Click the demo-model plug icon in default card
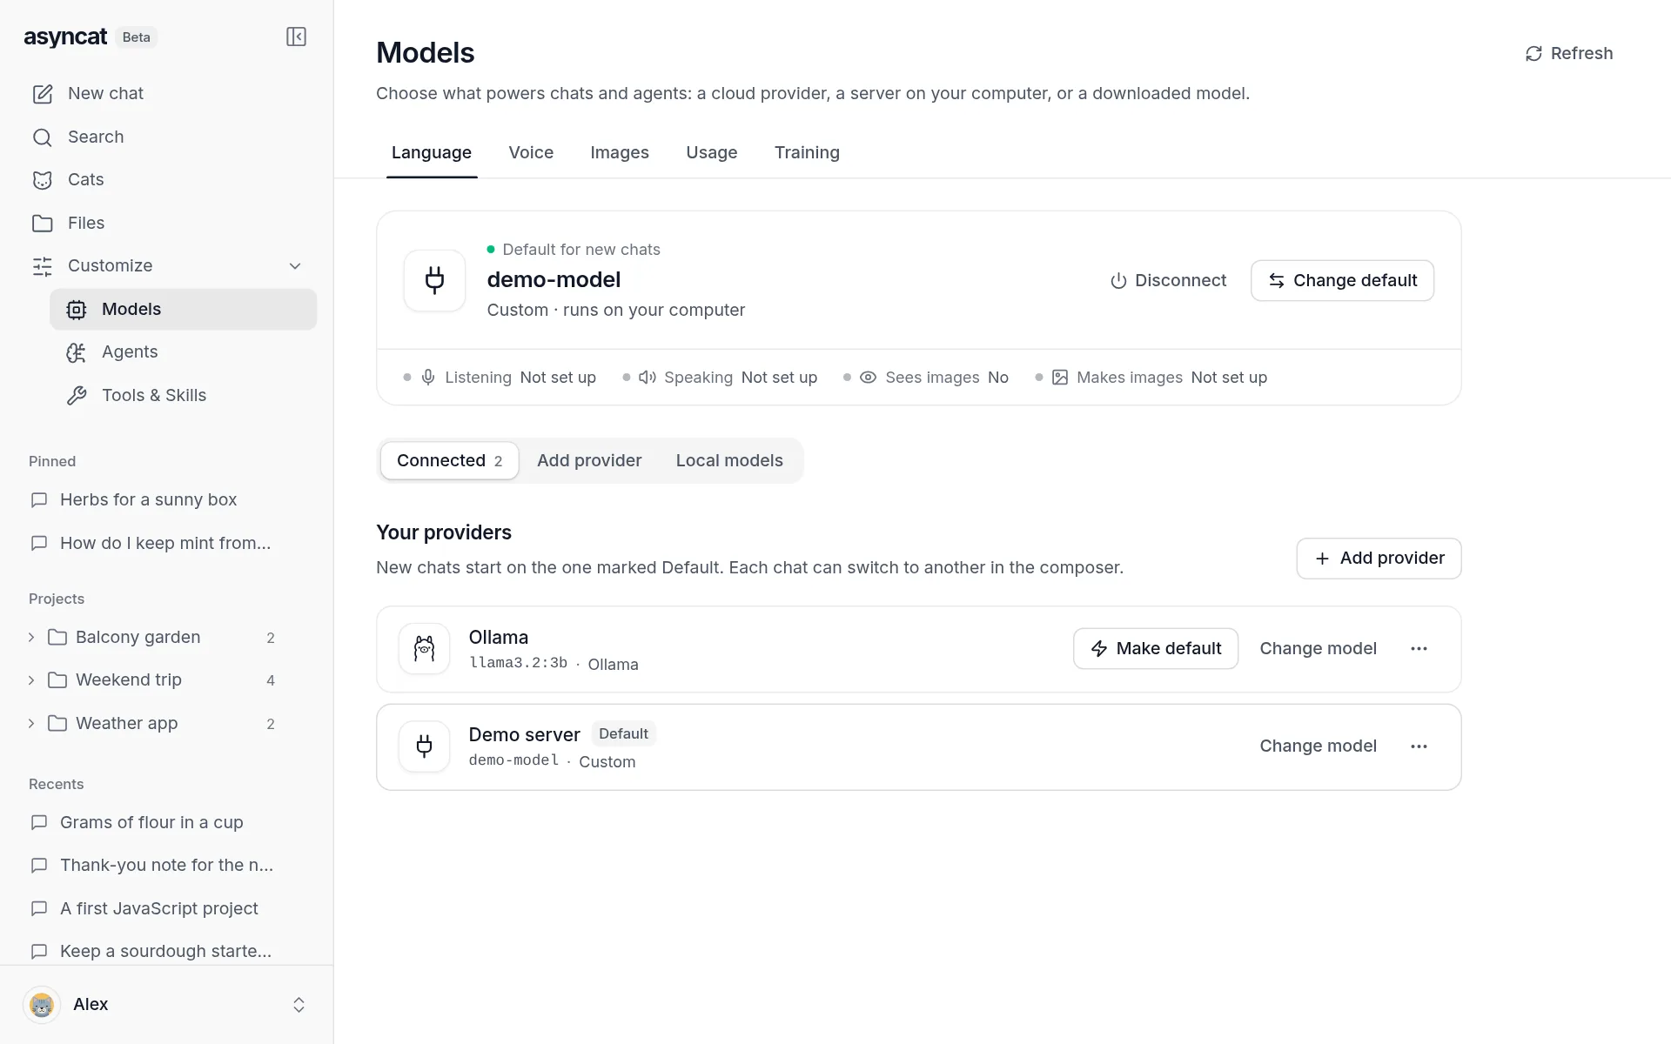1671x1044 pixels. point(434,280)
